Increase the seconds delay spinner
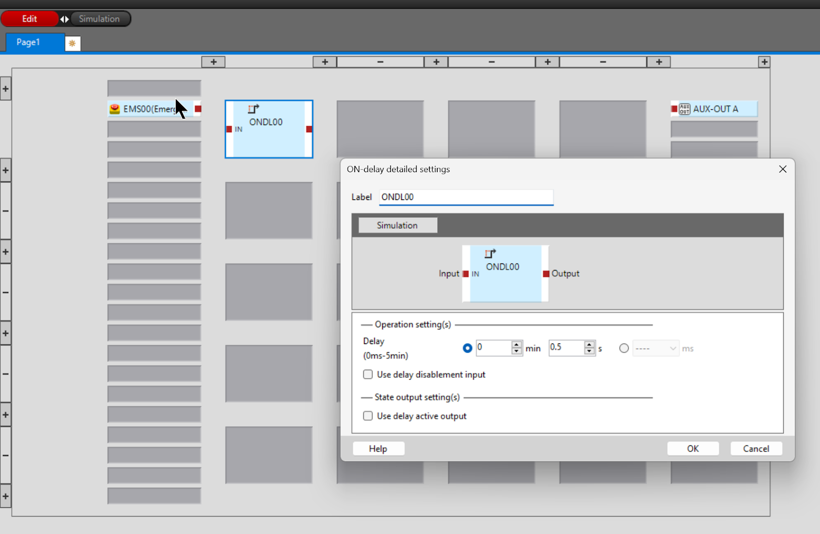 click(589, 344)
